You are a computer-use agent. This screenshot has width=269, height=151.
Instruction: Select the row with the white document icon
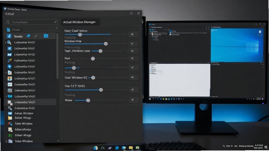pyautogui.click(x=31, y=72)
